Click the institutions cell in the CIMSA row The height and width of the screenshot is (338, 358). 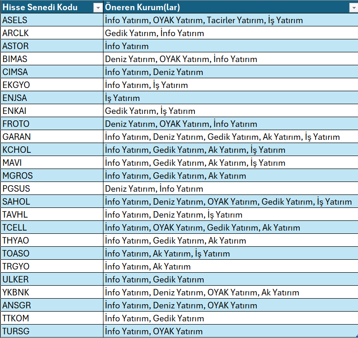coord(231,72)
